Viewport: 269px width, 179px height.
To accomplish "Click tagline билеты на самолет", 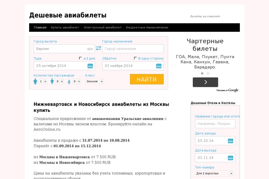I will (205, 16).
